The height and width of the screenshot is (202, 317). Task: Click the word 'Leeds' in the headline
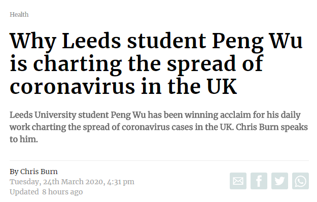click(91, 41)
